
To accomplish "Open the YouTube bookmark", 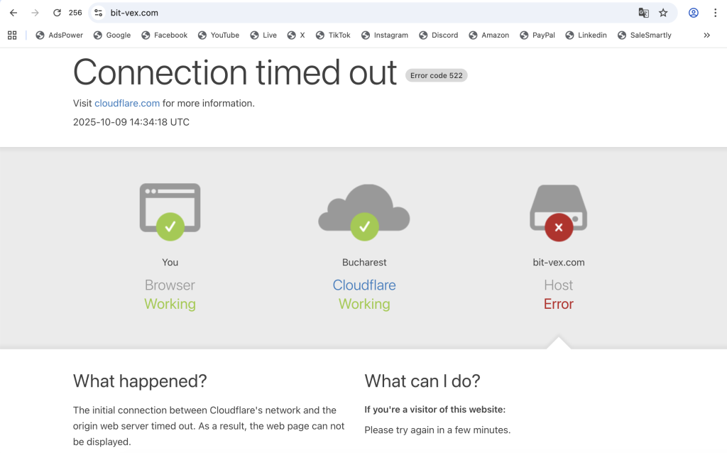I will 219,35.
